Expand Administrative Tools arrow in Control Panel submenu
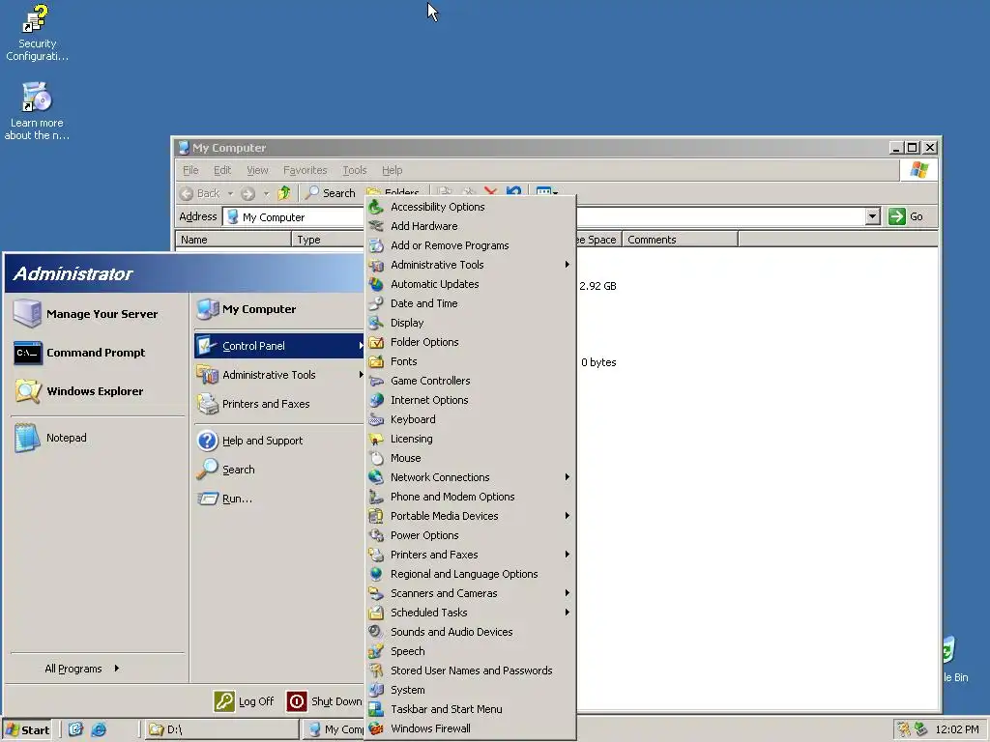 (x=567, y=265)
